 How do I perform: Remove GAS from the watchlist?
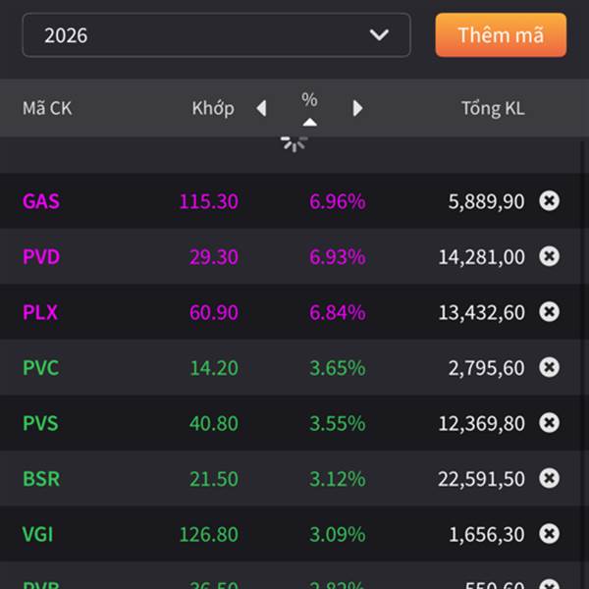[550, 201]
